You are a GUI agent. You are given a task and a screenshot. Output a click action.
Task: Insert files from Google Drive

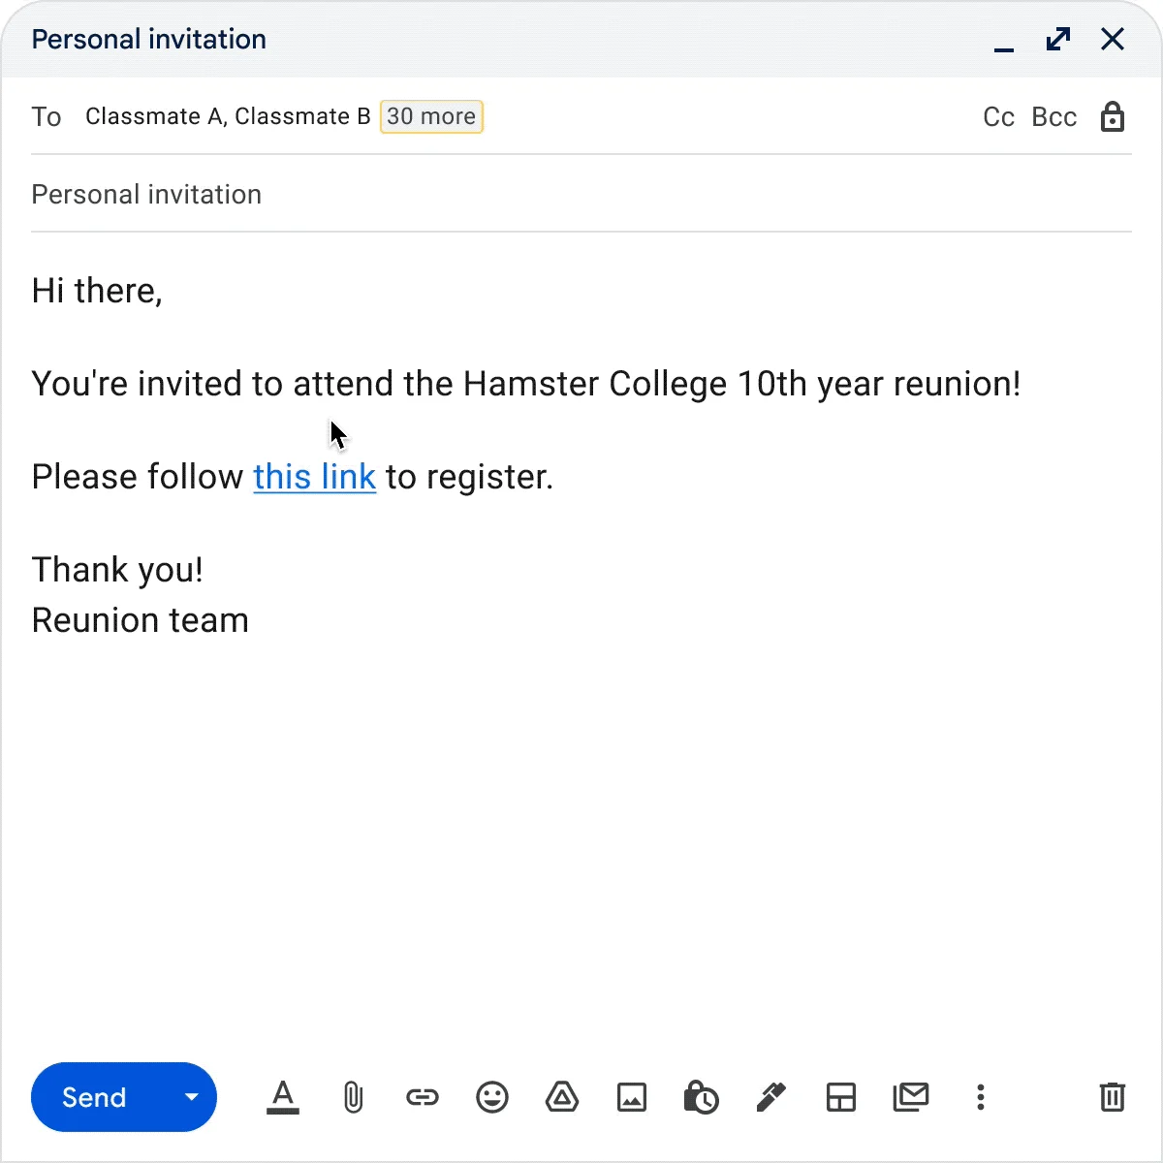point(562,1097)
